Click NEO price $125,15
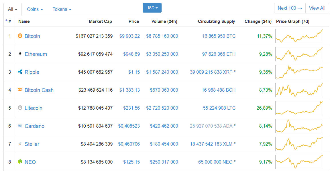The height and width of the screenshot is (171, 332). pos(131,162)
